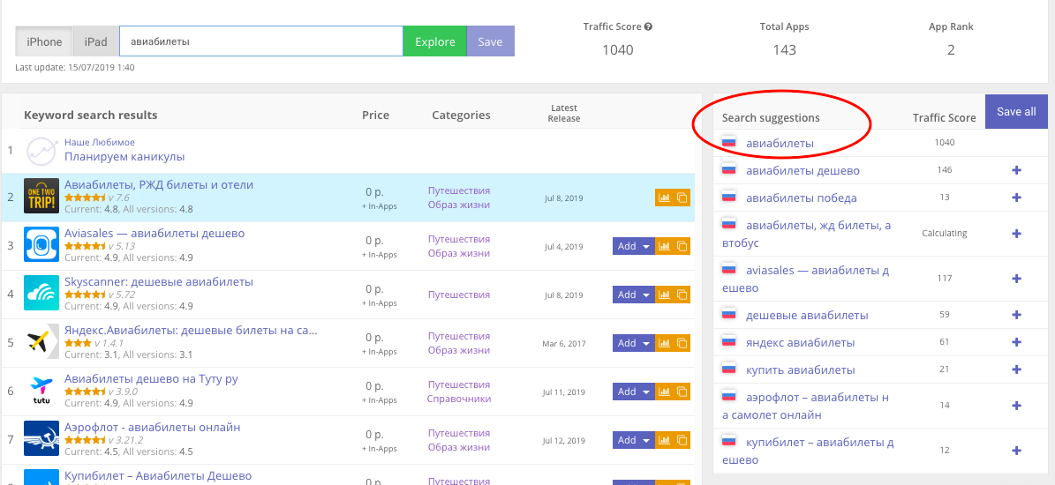1055x485 pixels.
Task: Click Calculating traffic score text
Action: [944, 233]
